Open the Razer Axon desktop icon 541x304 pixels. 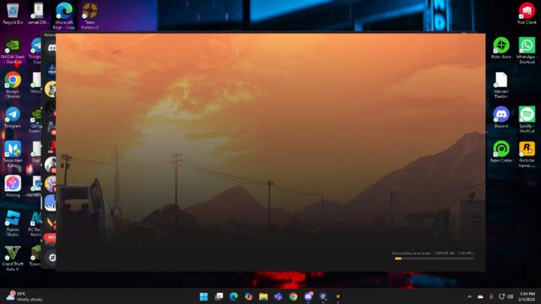[x=501, y=47]
